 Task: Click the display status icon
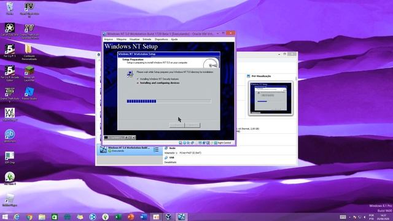pyautogui.click(x=204, y=143)
